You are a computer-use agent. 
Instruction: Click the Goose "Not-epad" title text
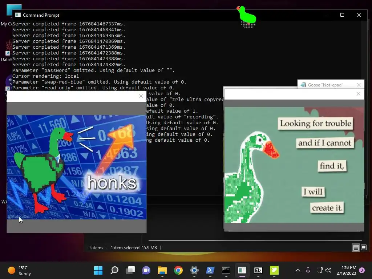pyautogui.click(x=325, y=85)
